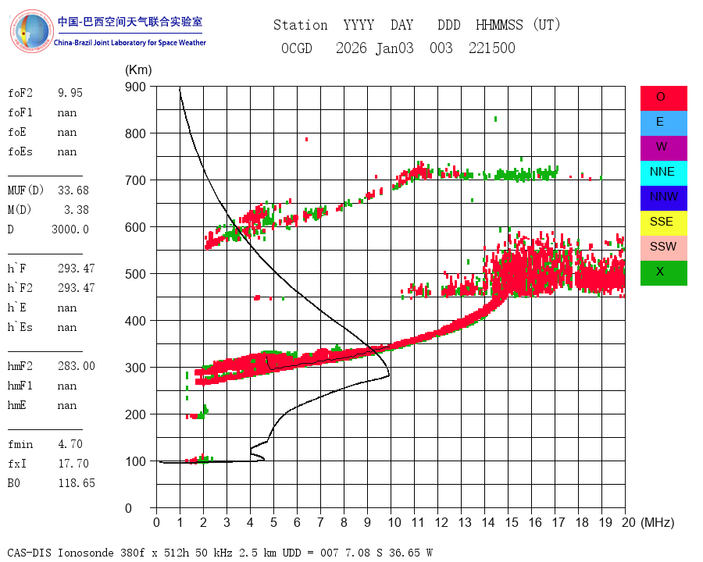Click the (UT) header label
The image size is (703, 562).
tap(547, 25)
